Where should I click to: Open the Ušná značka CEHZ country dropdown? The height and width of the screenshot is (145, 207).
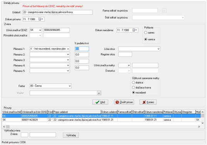tap(40, 30)
